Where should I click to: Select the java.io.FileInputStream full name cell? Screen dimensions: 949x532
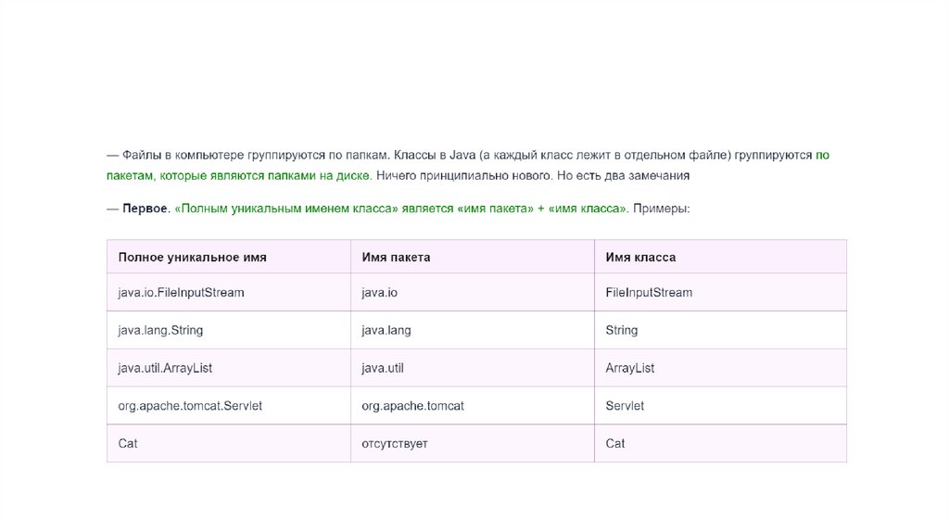pyautogui.click(x=181, y=293)
